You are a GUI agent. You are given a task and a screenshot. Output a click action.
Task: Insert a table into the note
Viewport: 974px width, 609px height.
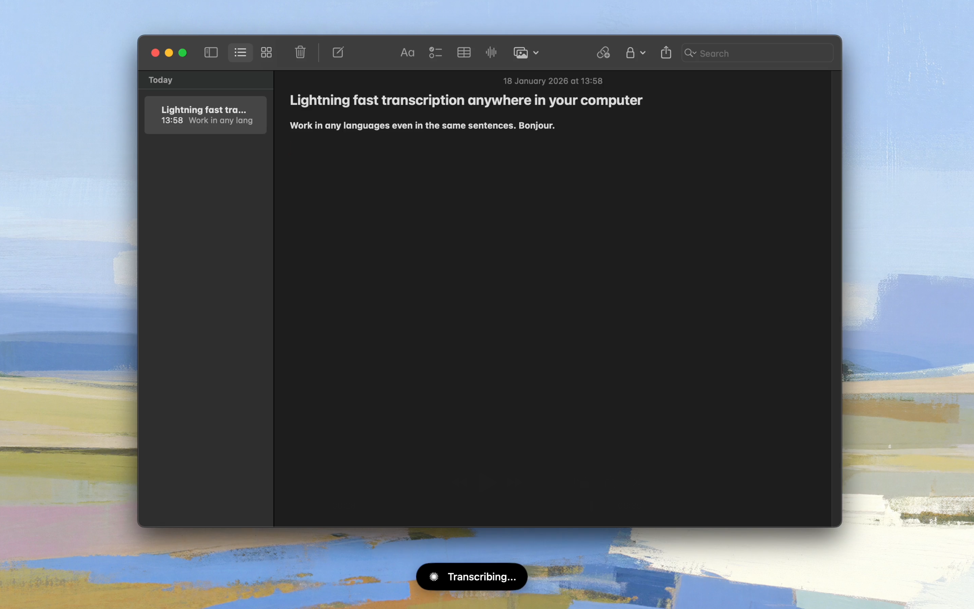(463, 52)
